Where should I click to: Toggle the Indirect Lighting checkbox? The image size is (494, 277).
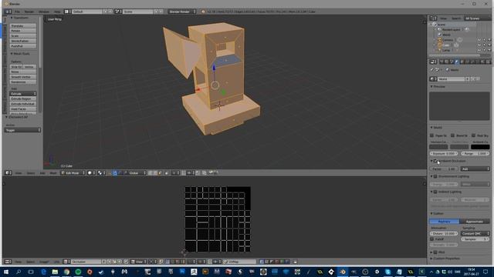pyautogui.click(x=435, y=192)
